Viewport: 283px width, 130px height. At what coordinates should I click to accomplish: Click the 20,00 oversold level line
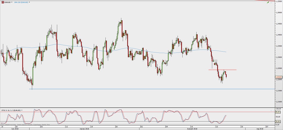[x=137, y=121]
